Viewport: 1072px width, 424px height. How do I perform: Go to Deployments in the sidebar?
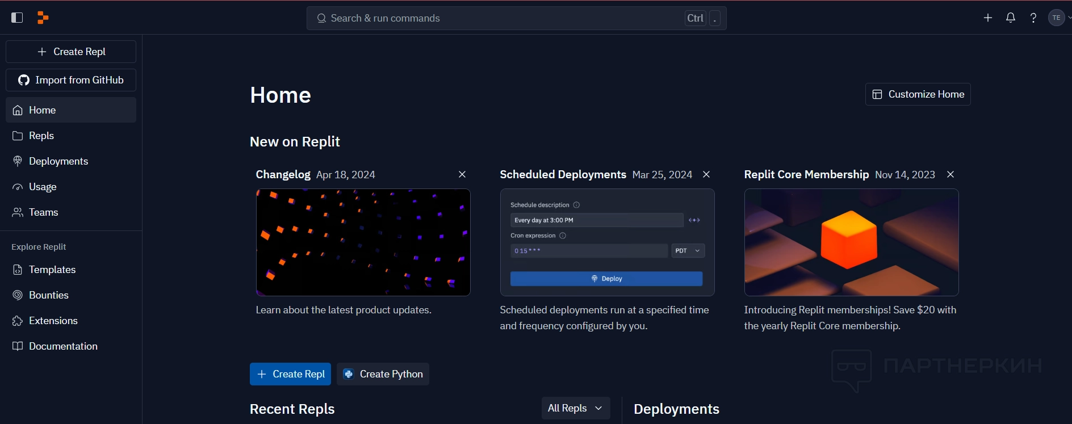click(58, 161)
